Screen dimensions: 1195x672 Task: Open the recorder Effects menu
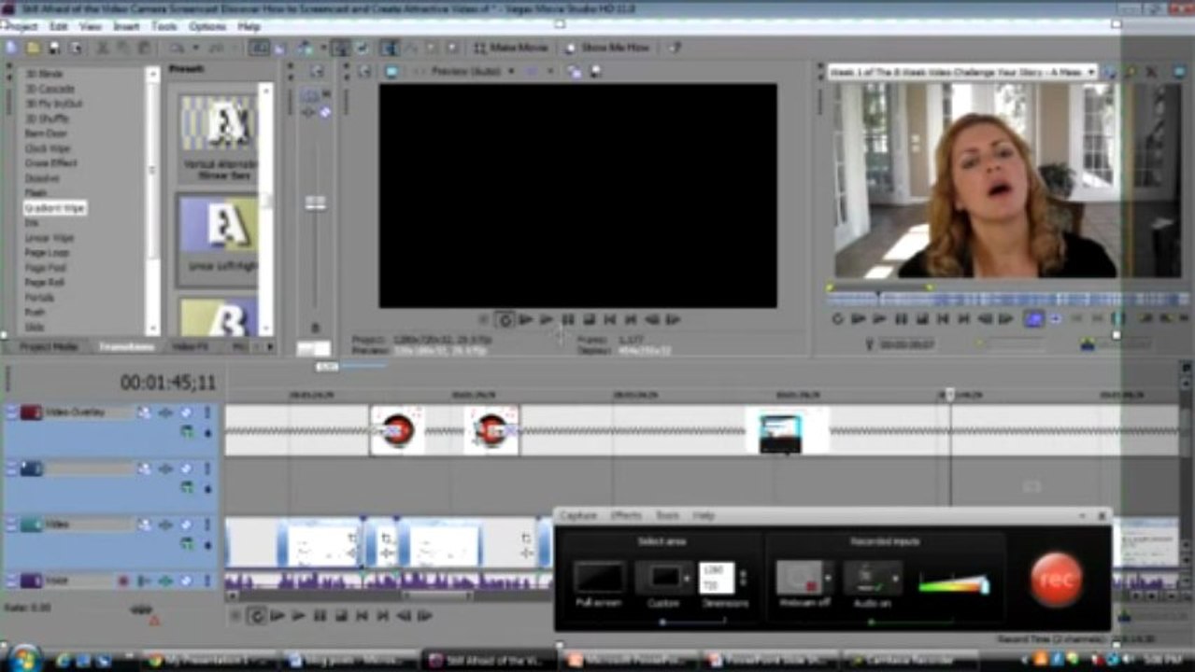coord(626,515)
